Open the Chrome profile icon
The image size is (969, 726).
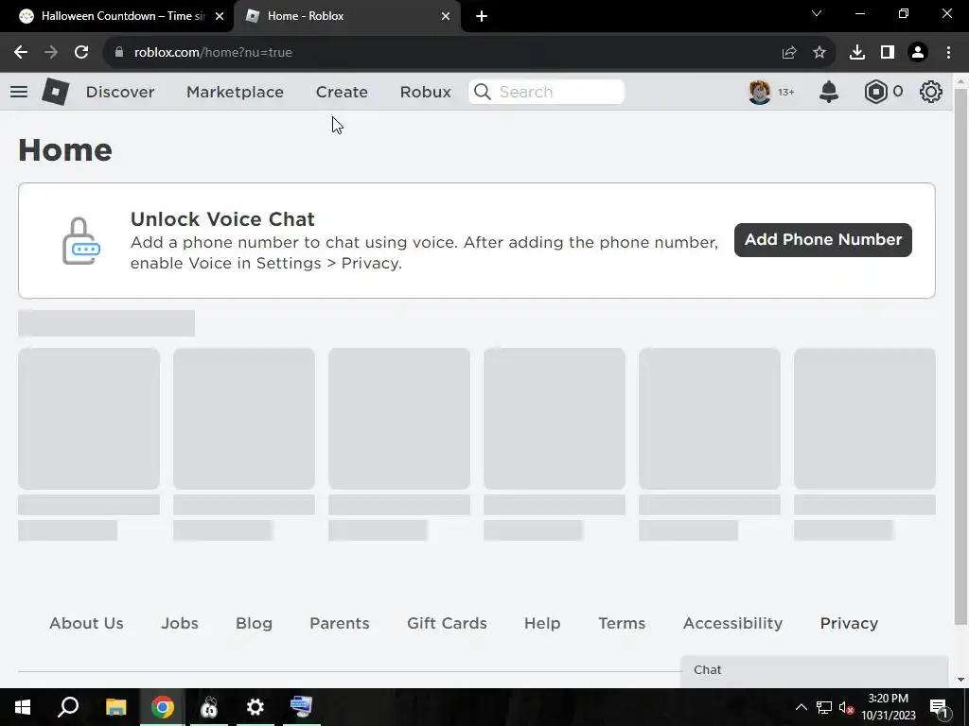[x=918, y=53]
